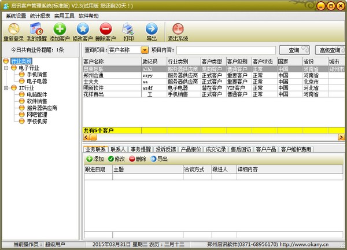Click the customer table horizontal scrollbar thumb
The image size is (347, 250).
coord(94,137)
